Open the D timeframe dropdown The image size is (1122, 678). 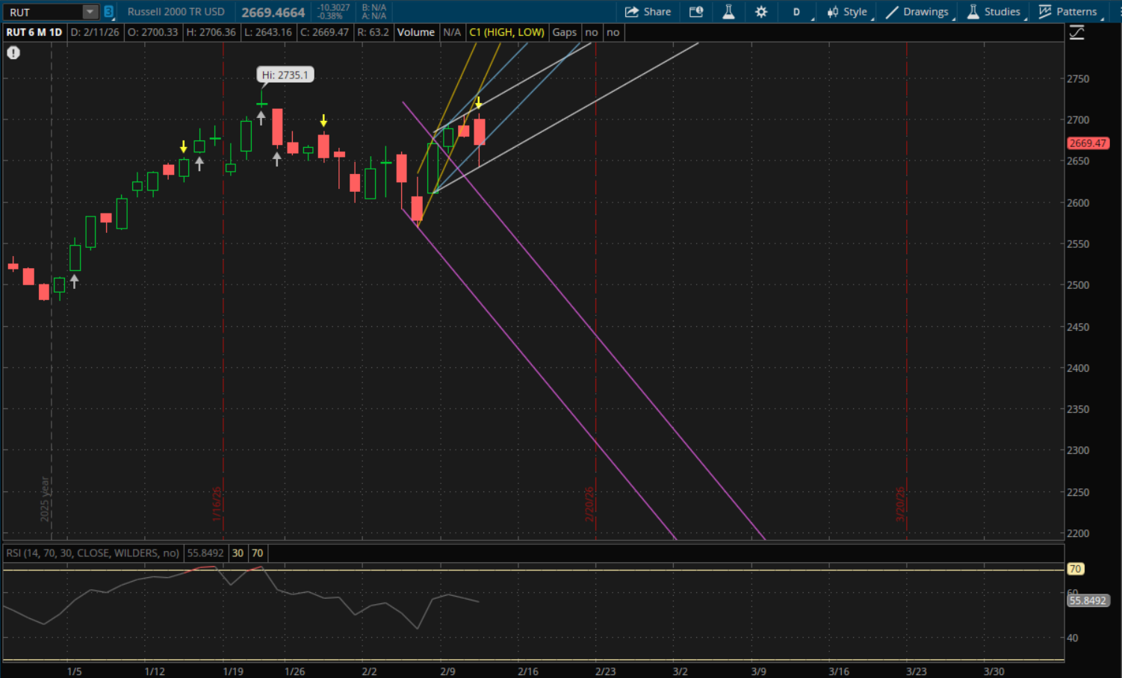point(797,12)
